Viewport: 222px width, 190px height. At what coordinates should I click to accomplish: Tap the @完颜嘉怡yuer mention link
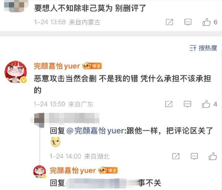pos(95,131)
